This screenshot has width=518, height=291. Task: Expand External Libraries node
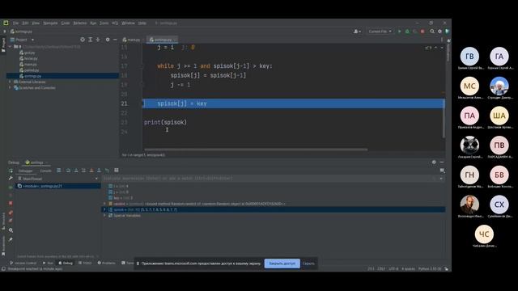point(10,82)
